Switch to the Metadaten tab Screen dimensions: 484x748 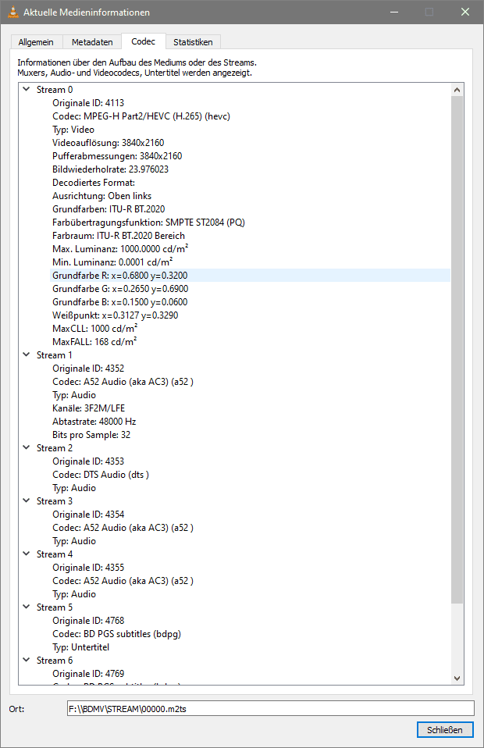tap(92, 42)
